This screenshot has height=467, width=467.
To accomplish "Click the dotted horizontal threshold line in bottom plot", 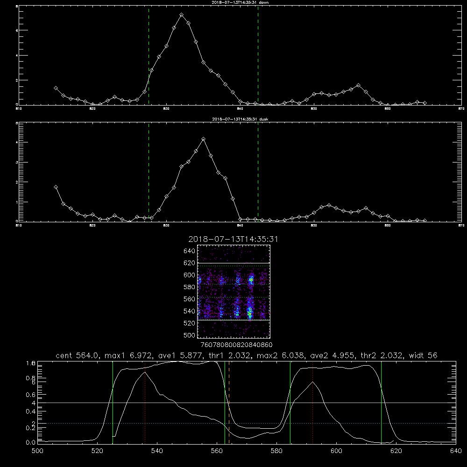I will click(247, 423).
